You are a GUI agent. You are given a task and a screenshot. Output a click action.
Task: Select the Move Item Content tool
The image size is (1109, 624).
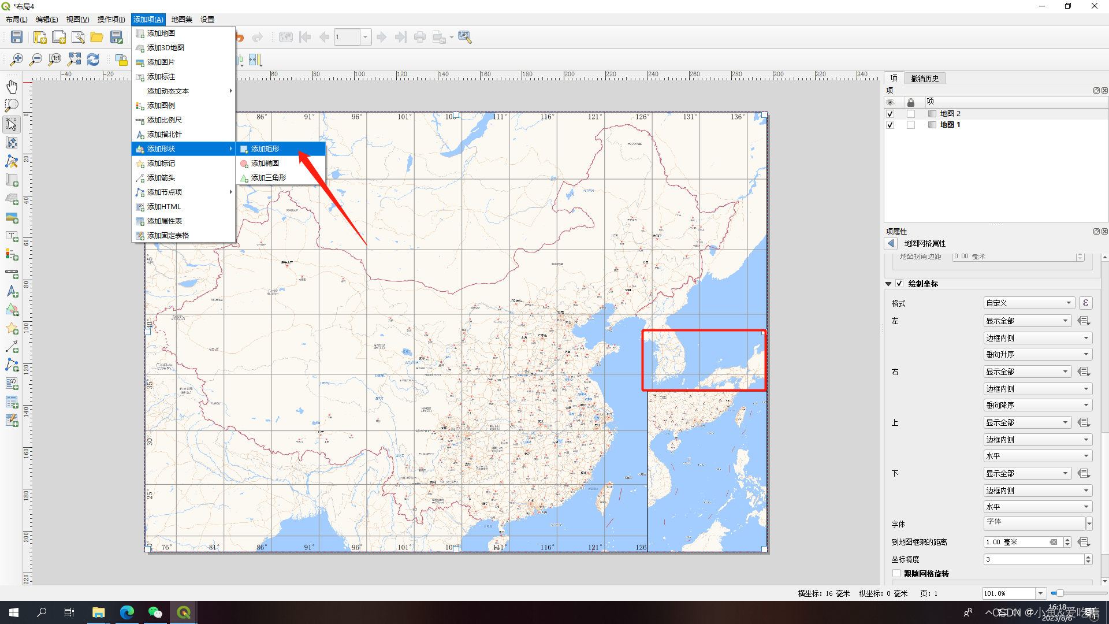(x=12, y=143)
